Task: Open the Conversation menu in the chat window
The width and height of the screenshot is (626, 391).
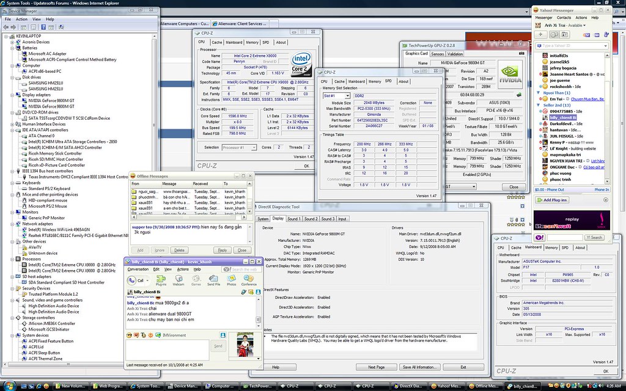Action: click(138, 269)
